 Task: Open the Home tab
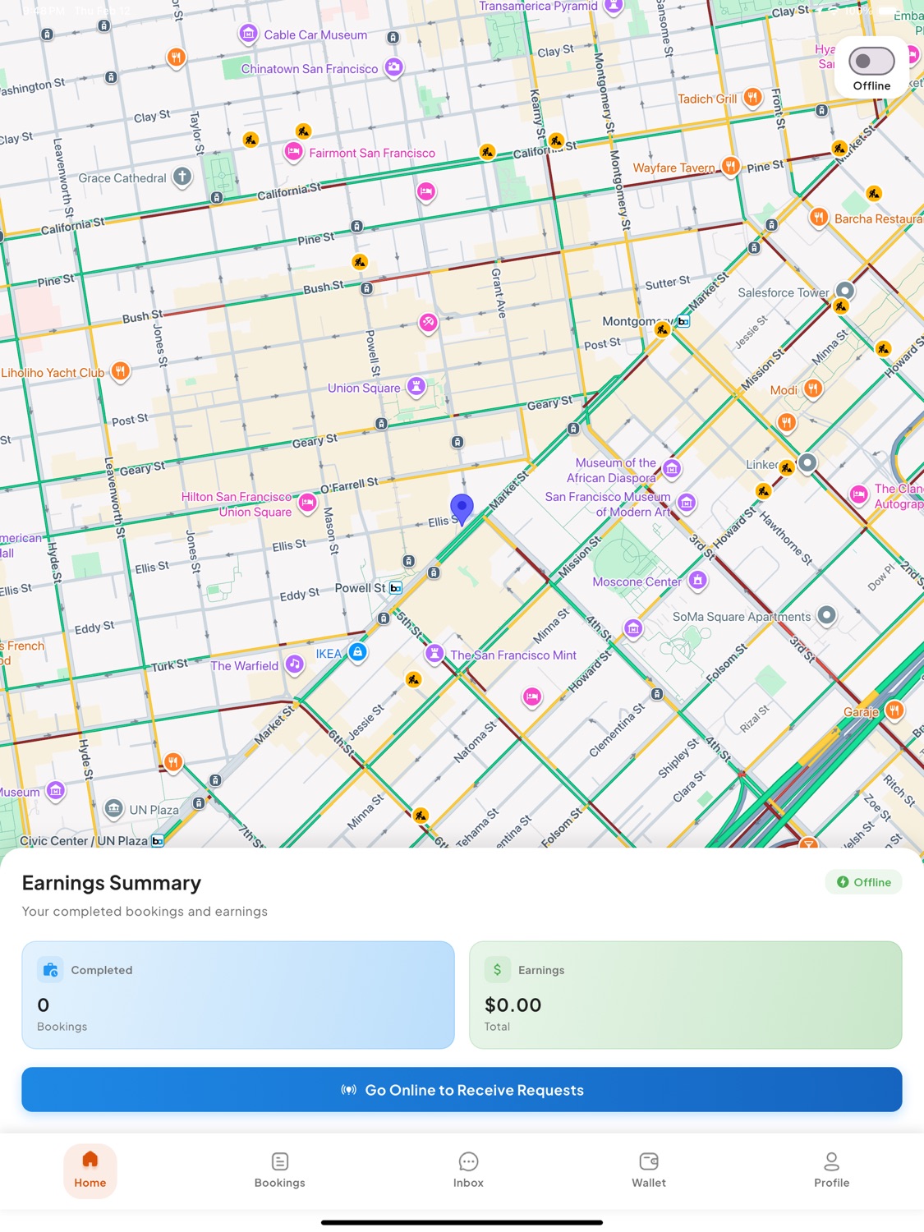pyautogui.click(x=90, y=1170)
